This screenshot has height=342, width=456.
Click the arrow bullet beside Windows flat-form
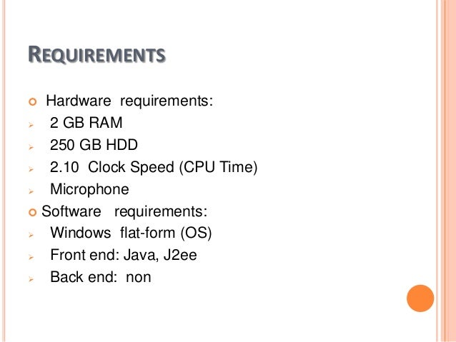coord(31,235)
